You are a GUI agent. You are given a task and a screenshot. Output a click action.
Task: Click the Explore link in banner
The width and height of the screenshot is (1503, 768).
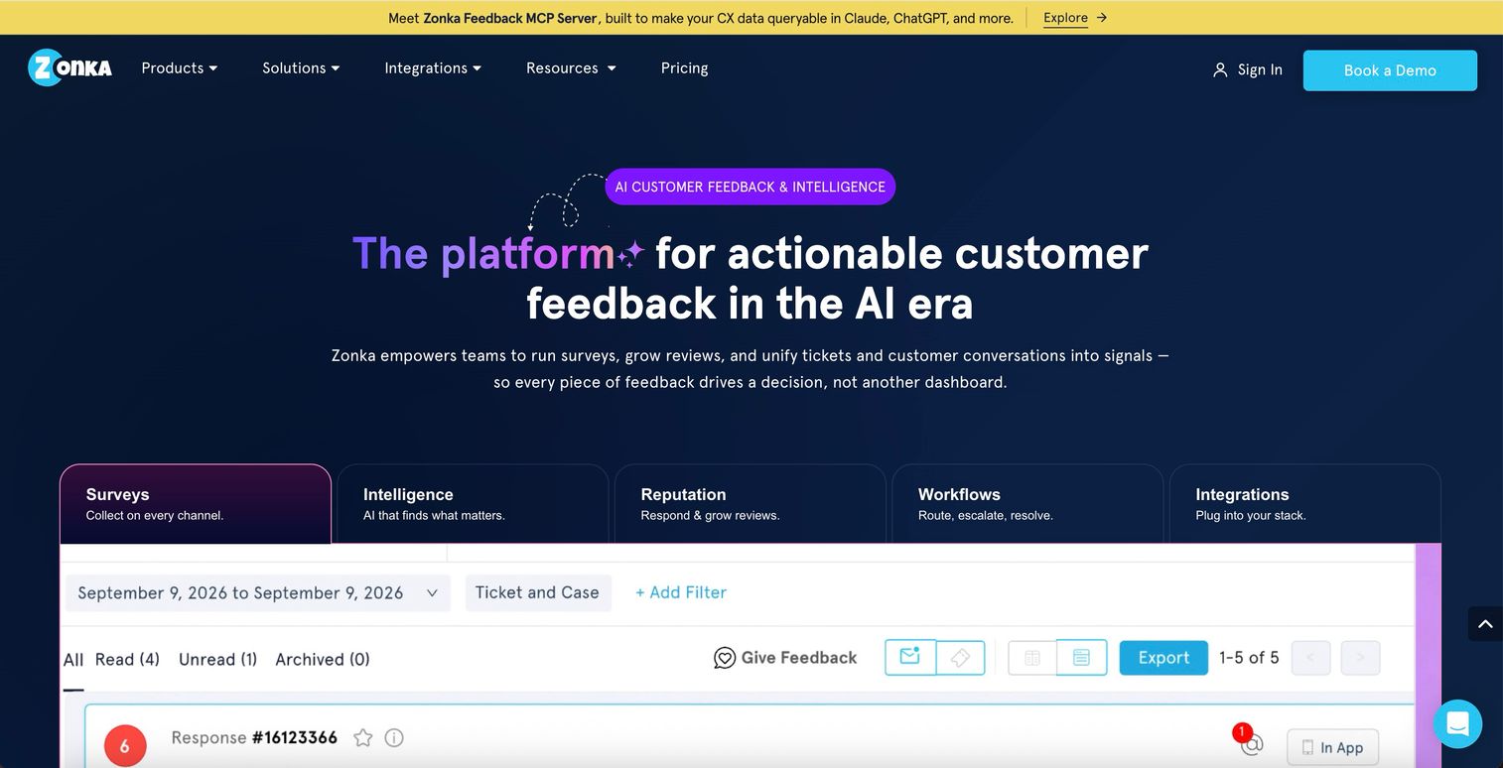click(x=1065, y=18)
